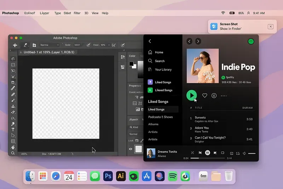Open the Filter menu
283x189 pixels.
[x=77, y=13]
